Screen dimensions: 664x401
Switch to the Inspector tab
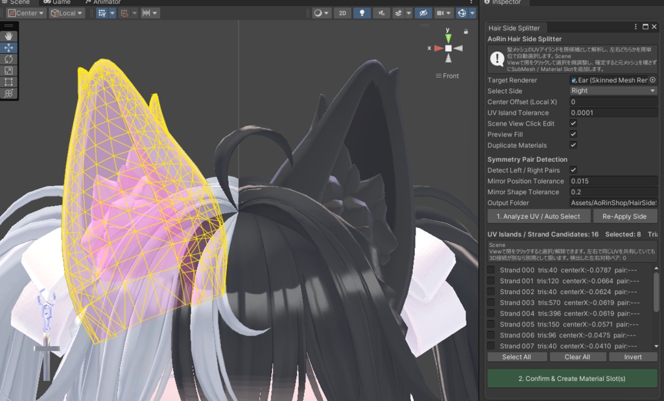[503, 2]
